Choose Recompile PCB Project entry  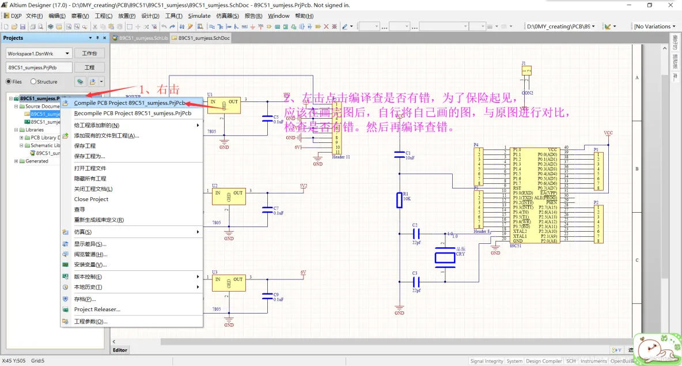[132, 113]
